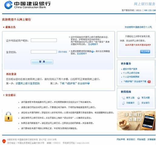156x145 pixels.
Task: Click the 常见问题 question icon
Action: (139, 98)
